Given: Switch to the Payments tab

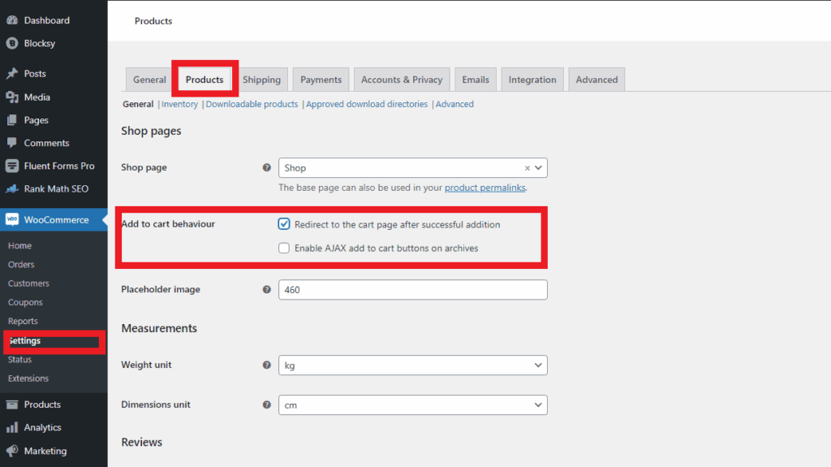Looking at the screenshot, I should 321,80.
